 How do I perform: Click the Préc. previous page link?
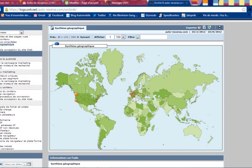click(x=53, y=37)
